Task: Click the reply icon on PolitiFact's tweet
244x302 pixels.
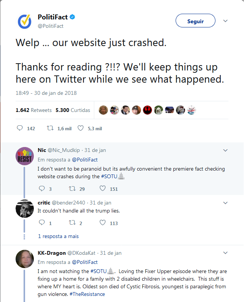Action: 20,128
